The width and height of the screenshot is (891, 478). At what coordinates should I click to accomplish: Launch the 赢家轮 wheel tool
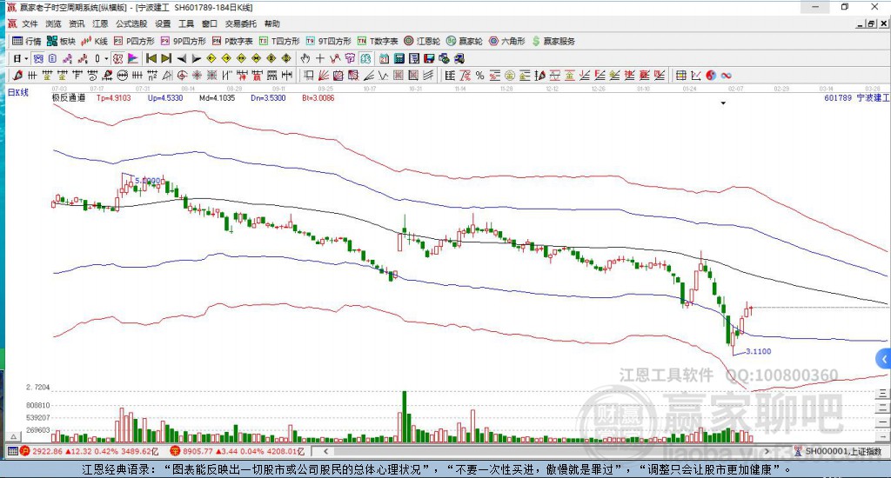coord(464,41)
